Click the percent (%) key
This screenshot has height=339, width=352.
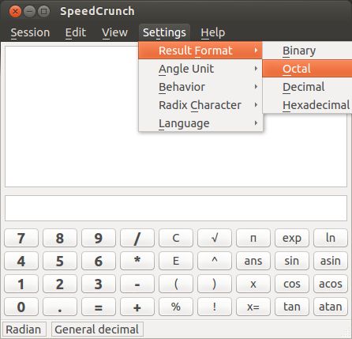176,307
